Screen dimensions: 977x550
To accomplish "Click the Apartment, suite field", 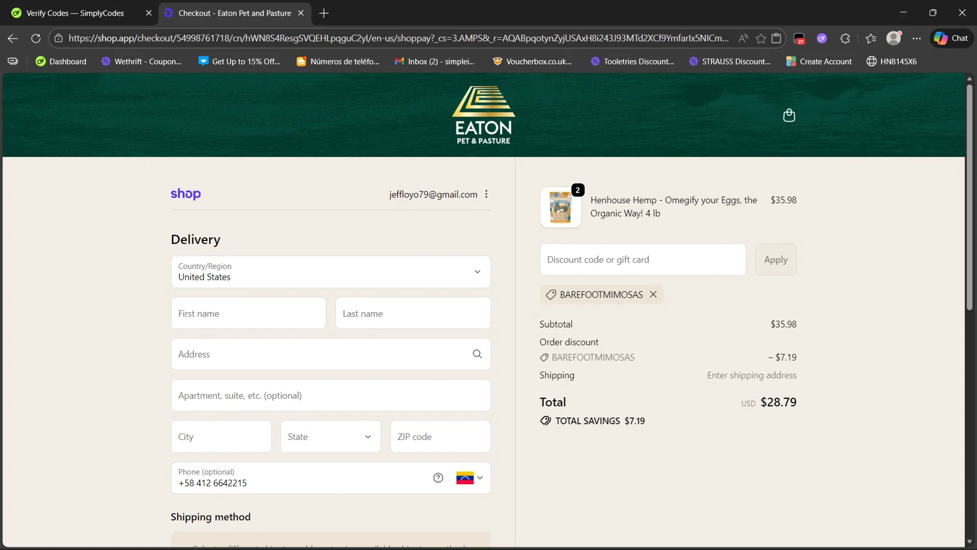I will [x=331, y=396].
